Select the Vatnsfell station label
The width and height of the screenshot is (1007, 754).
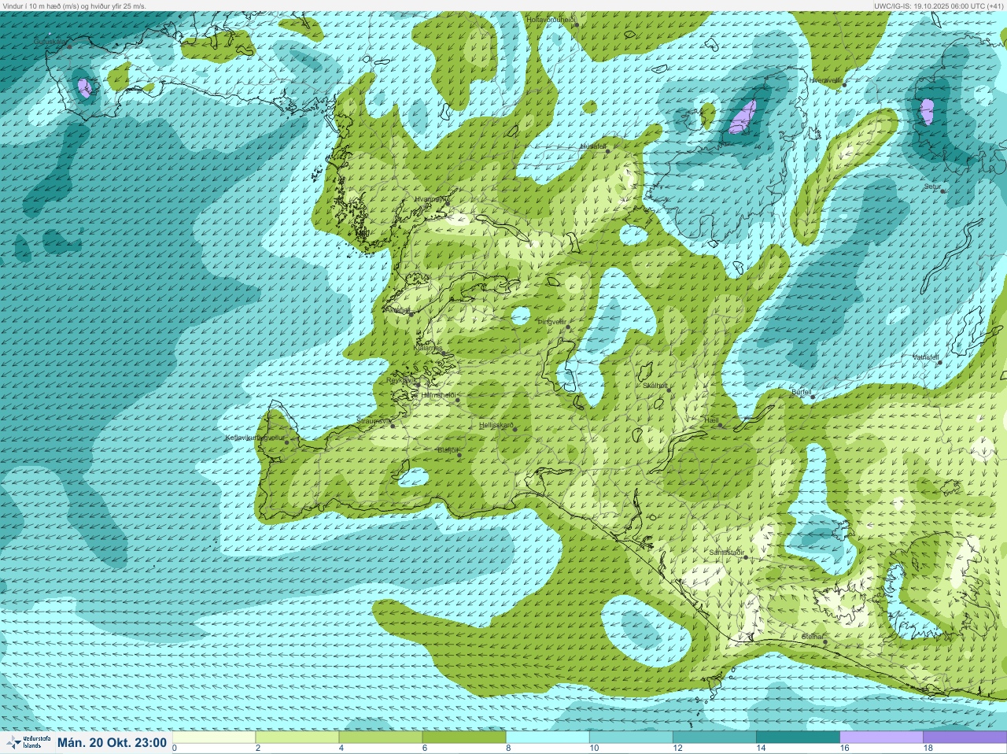(926, 357)
